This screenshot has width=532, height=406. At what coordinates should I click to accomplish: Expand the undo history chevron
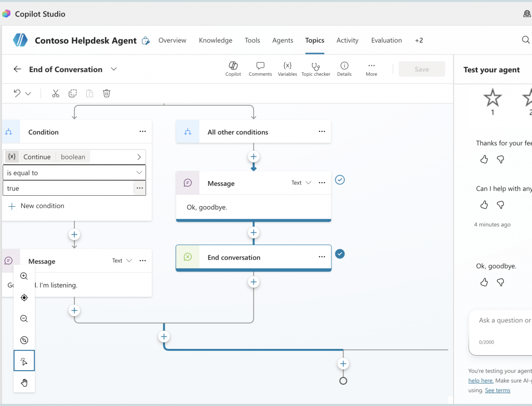tap(28, 93)
